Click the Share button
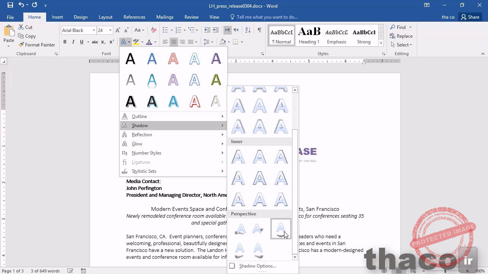Viewport: 488px width, 274px height. [x=470, y=17]
